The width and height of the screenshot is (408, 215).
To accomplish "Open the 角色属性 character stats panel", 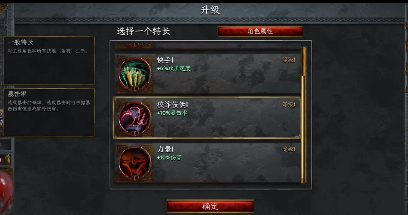I will coord(260,31).
